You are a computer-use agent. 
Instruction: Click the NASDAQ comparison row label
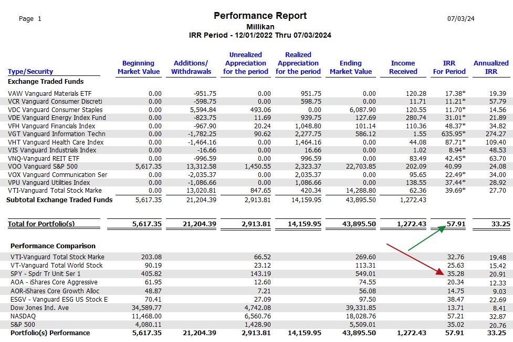coord(23,316)
